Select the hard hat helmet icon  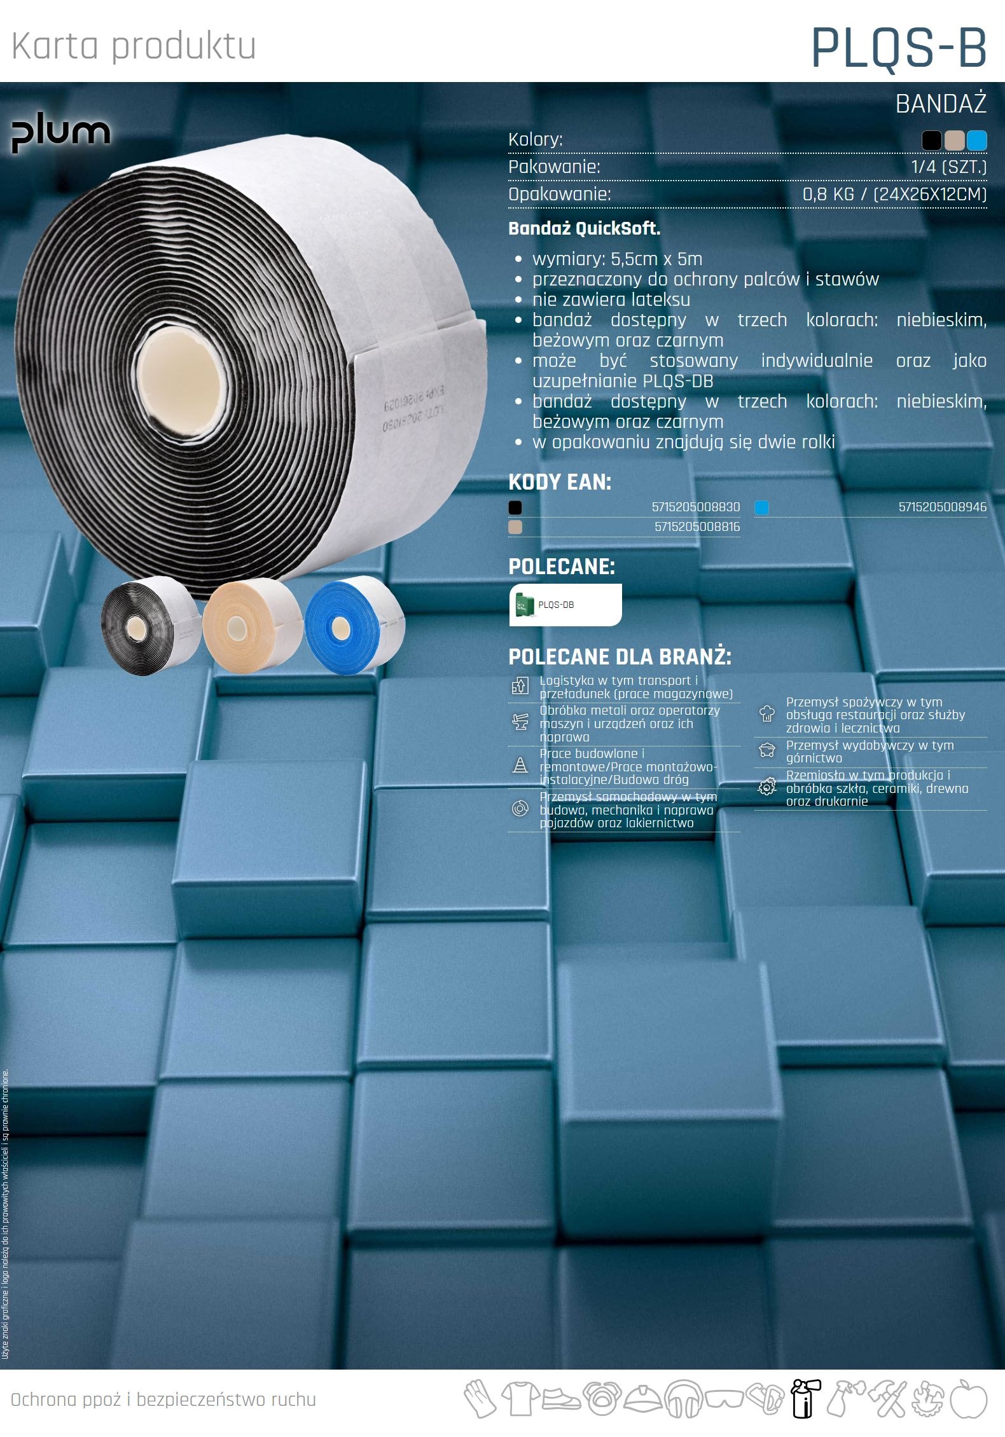tap(643, 1399)
